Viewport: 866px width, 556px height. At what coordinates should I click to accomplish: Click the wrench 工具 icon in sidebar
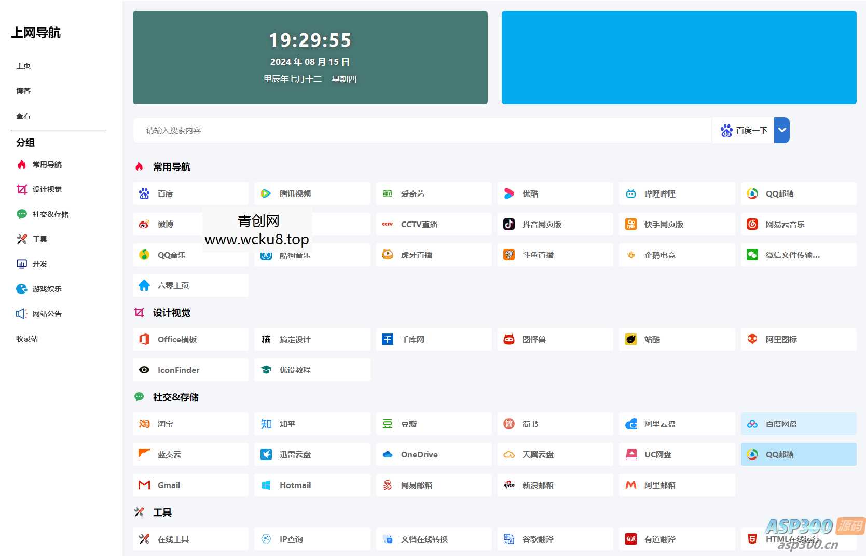[x=21, y=239]
